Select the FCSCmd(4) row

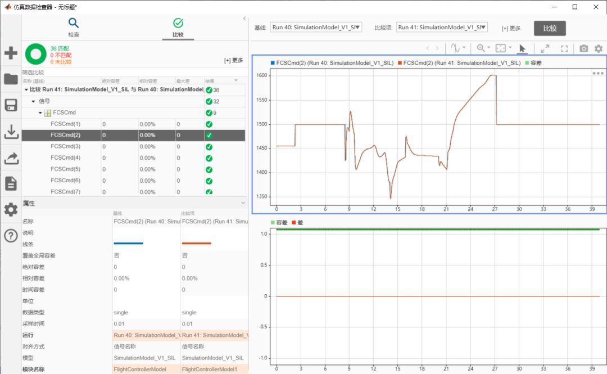133,158
